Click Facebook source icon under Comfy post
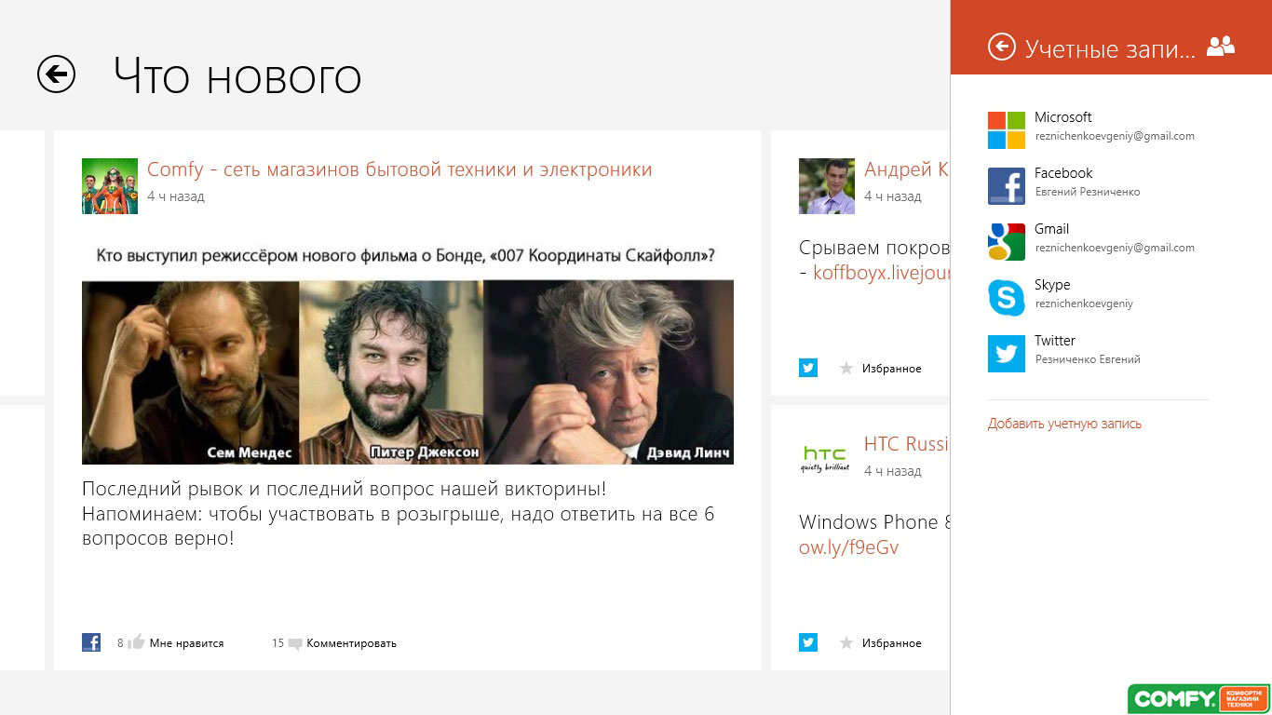Screen dimensions: 1272x715 click(x=91, y=642)
